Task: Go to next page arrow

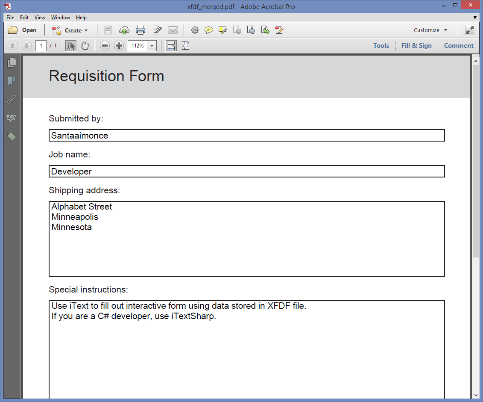Action: click(x=26, y=46)
